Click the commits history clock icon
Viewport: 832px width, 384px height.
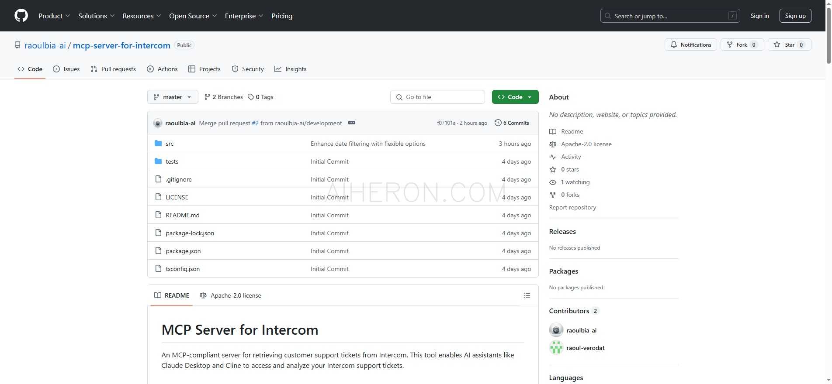coord(498,123)
